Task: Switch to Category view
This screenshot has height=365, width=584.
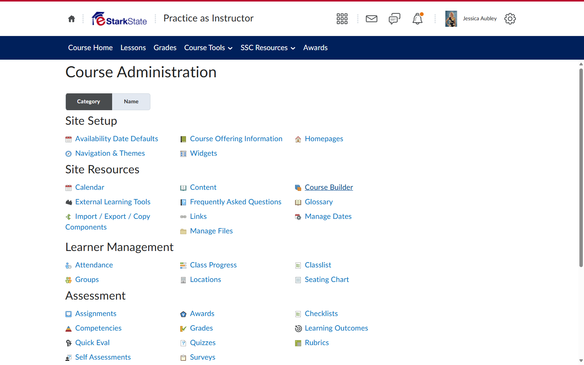Action: tap(89, 102)
